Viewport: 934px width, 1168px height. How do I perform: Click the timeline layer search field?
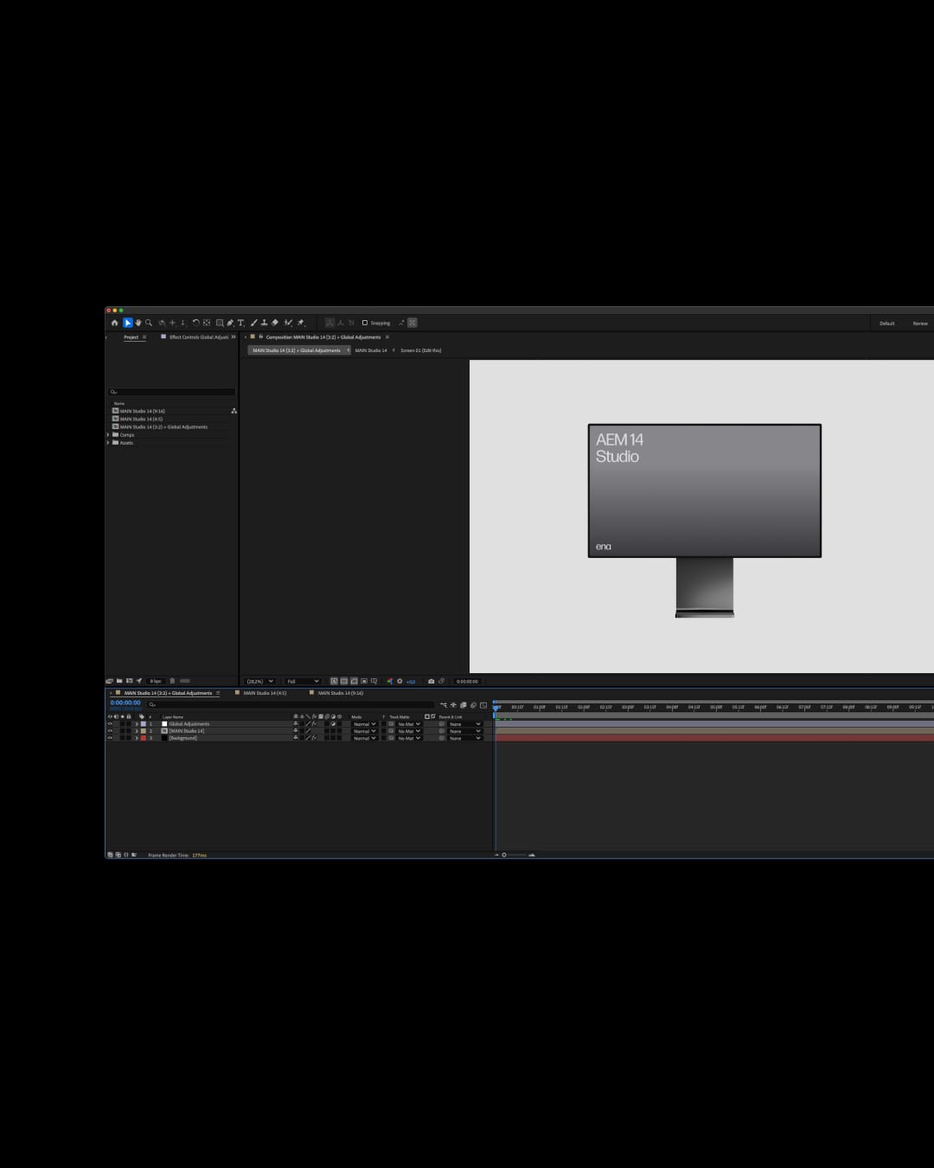tap(290, 705)
